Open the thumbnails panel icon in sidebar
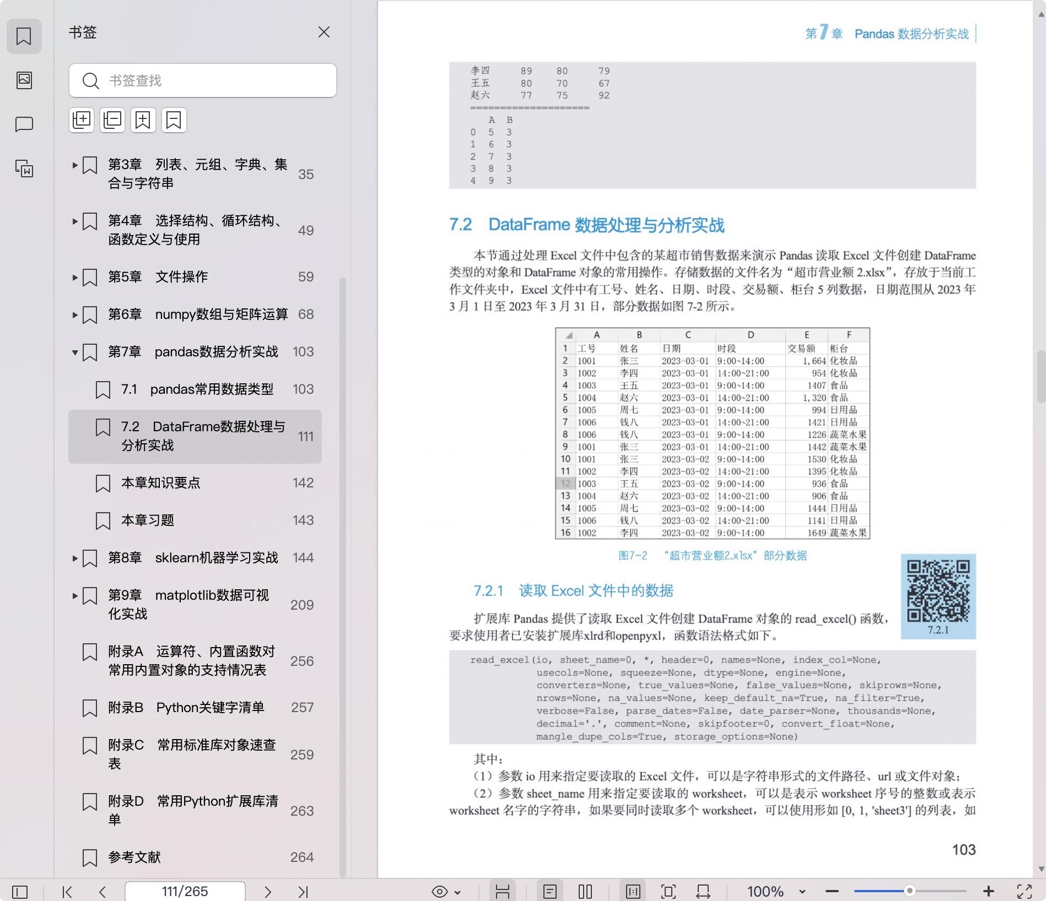Screen dimensions: 1046x901 click(x=24, y=80)
